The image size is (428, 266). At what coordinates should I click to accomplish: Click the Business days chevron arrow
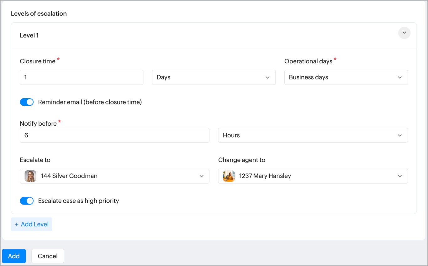[400, 77]
